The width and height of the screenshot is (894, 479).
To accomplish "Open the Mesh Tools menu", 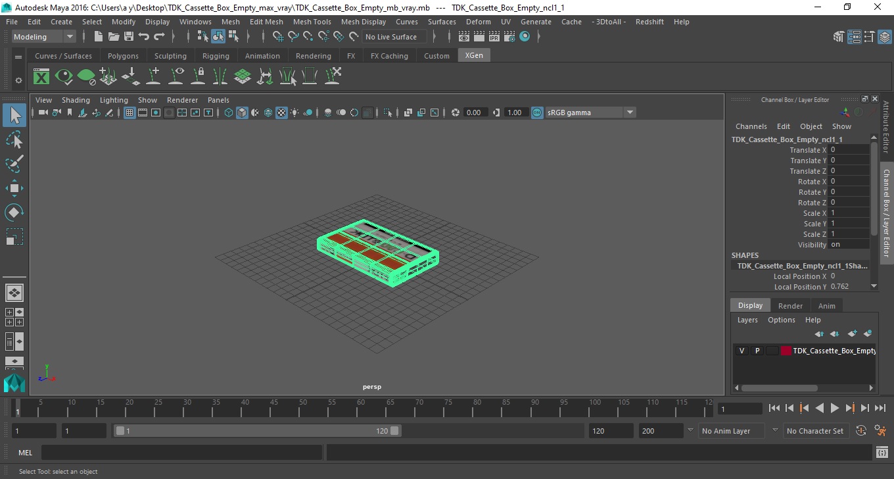I will (312, 22).
